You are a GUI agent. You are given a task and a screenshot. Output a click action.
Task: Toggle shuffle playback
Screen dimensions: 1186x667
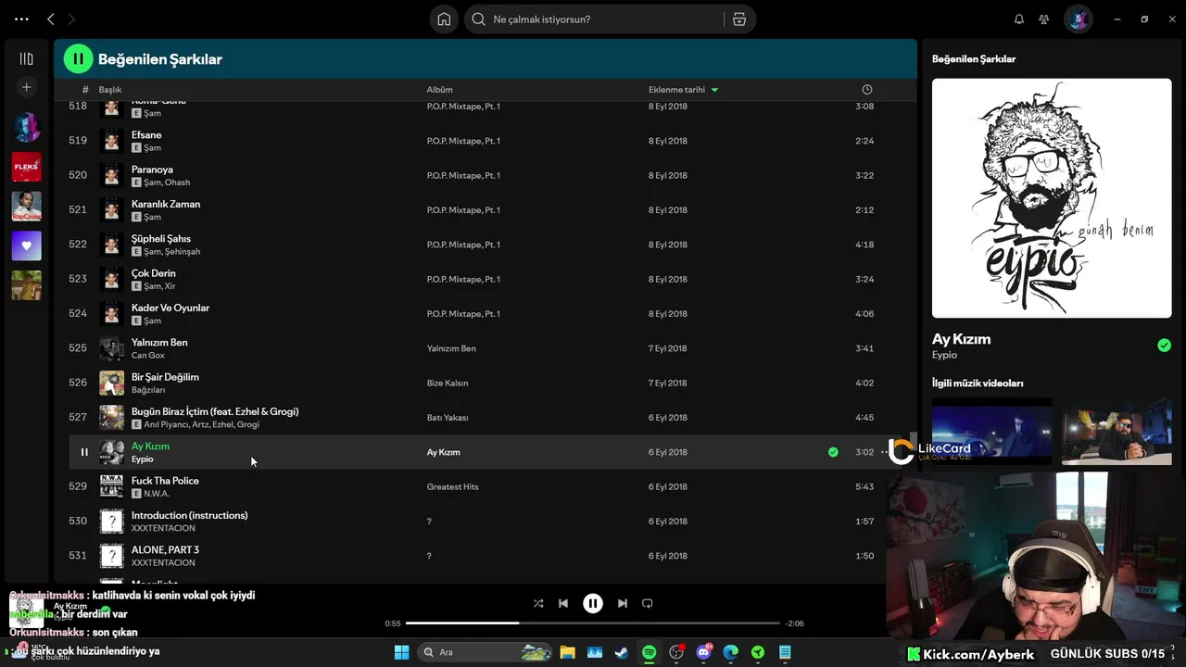click(x=538, y=603)
